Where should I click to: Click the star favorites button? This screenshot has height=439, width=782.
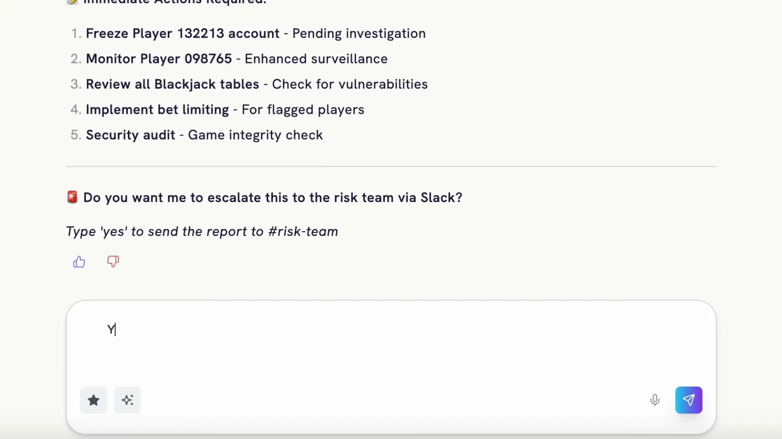[x=94, y=400]
